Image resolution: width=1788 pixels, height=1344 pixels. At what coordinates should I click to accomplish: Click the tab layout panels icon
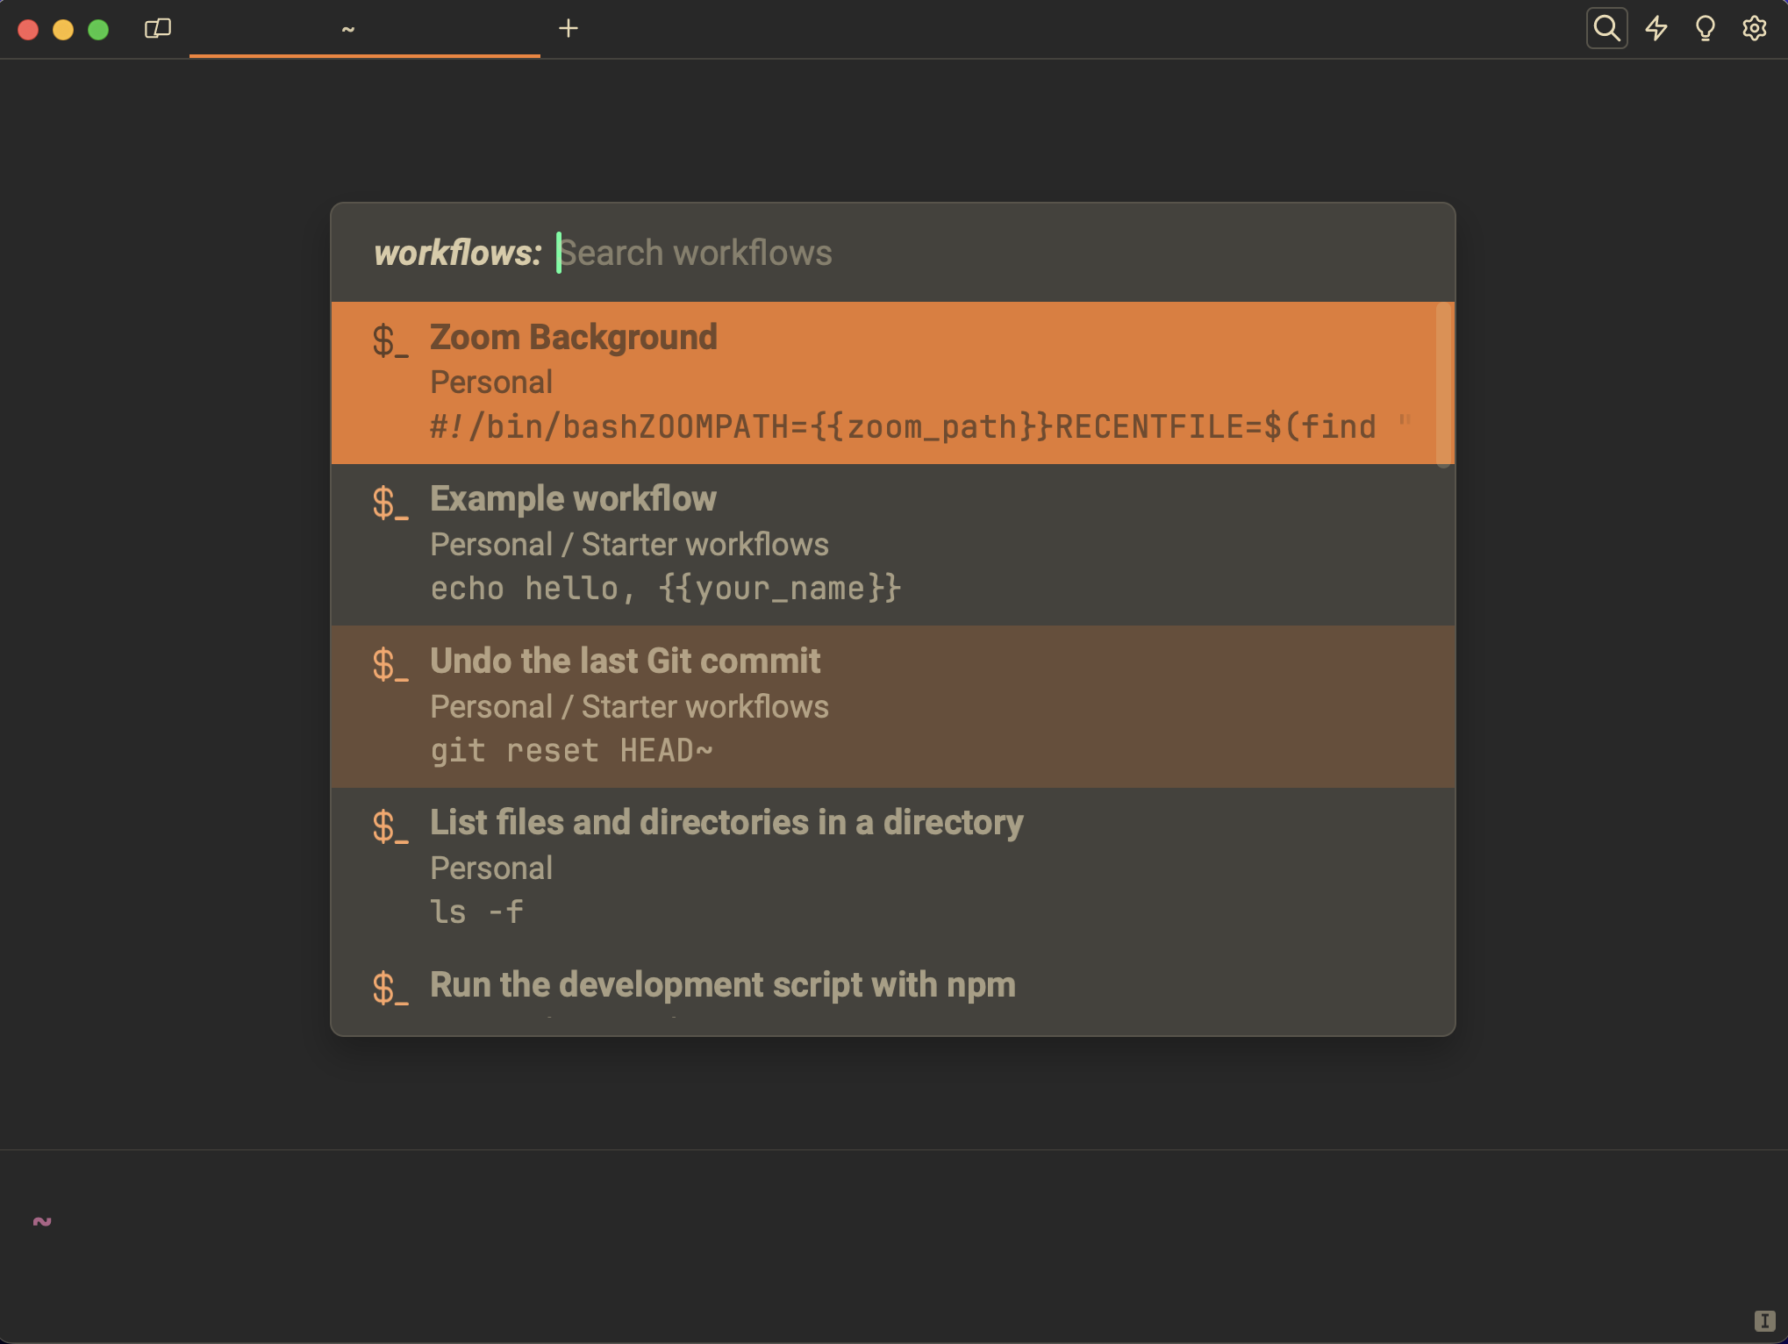(x=157, y=29)
